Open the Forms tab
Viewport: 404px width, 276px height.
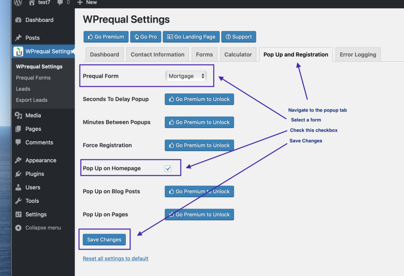[x=204, y=54]
